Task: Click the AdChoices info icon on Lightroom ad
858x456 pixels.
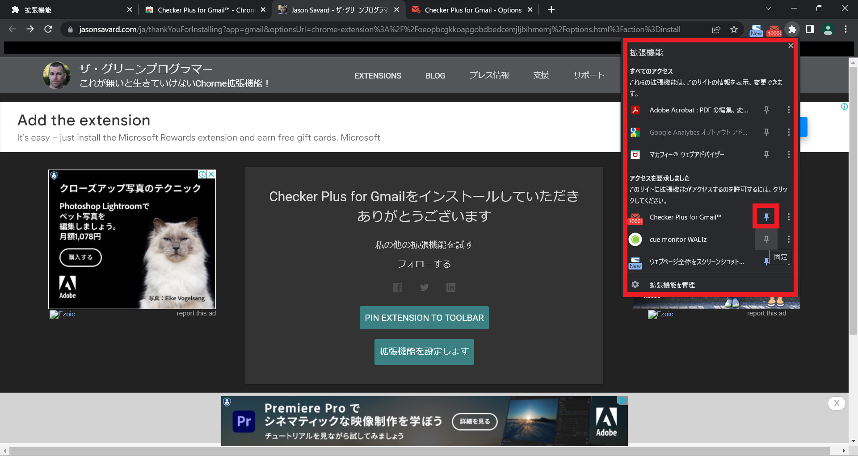Action: pyautogui.click(x=202, y=174)
